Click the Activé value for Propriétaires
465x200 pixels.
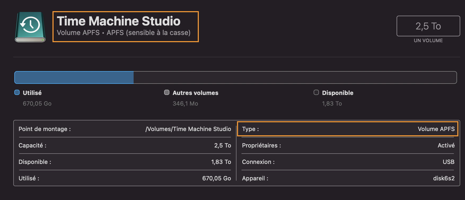(x=446, y=145)
